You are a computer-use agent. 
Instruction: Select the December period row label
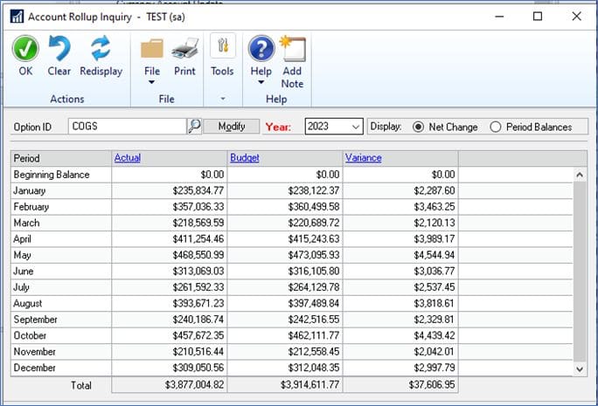point(34,368)
